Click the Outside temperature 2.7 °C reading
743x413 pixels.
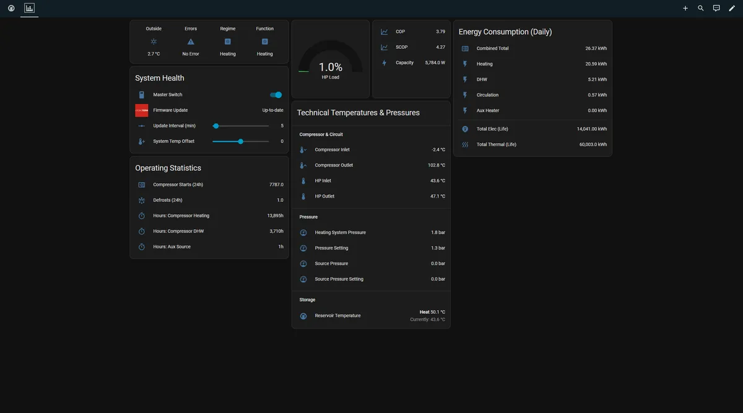tap(154, 54)
